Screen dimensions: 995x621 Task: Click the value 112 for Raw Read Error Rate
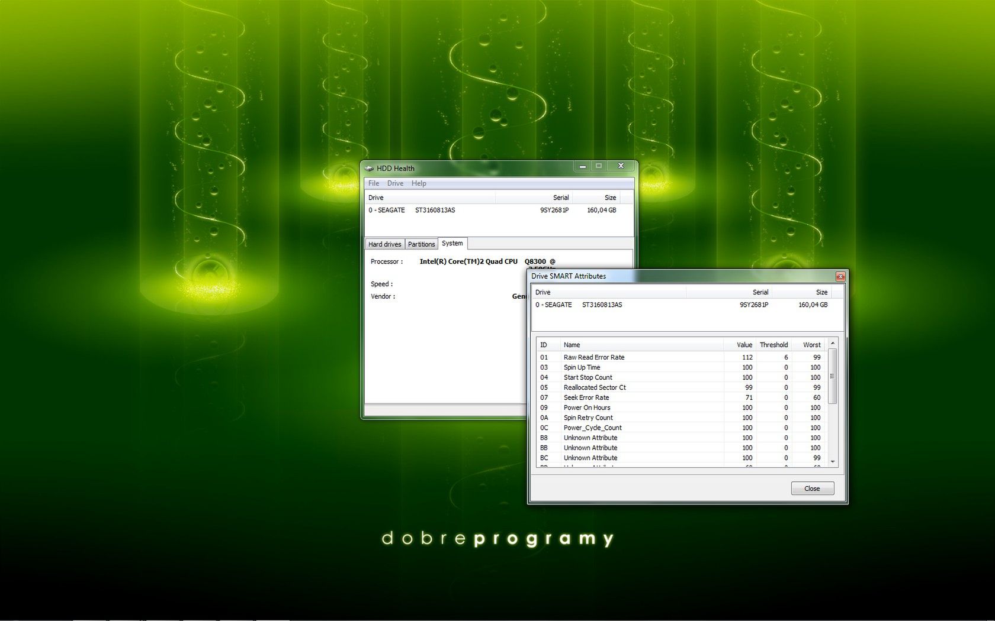point(747,357)
